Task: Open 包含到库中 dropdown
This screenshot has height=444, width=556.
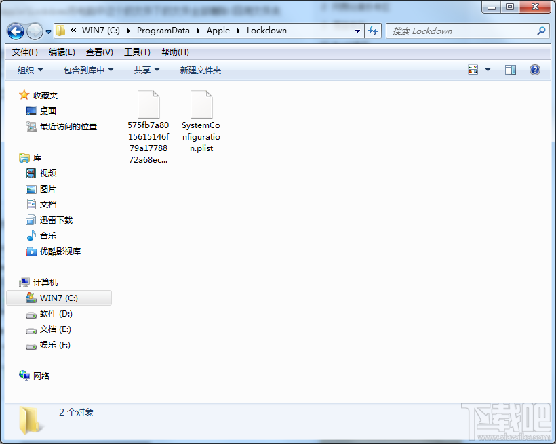Action: [88, 70]
